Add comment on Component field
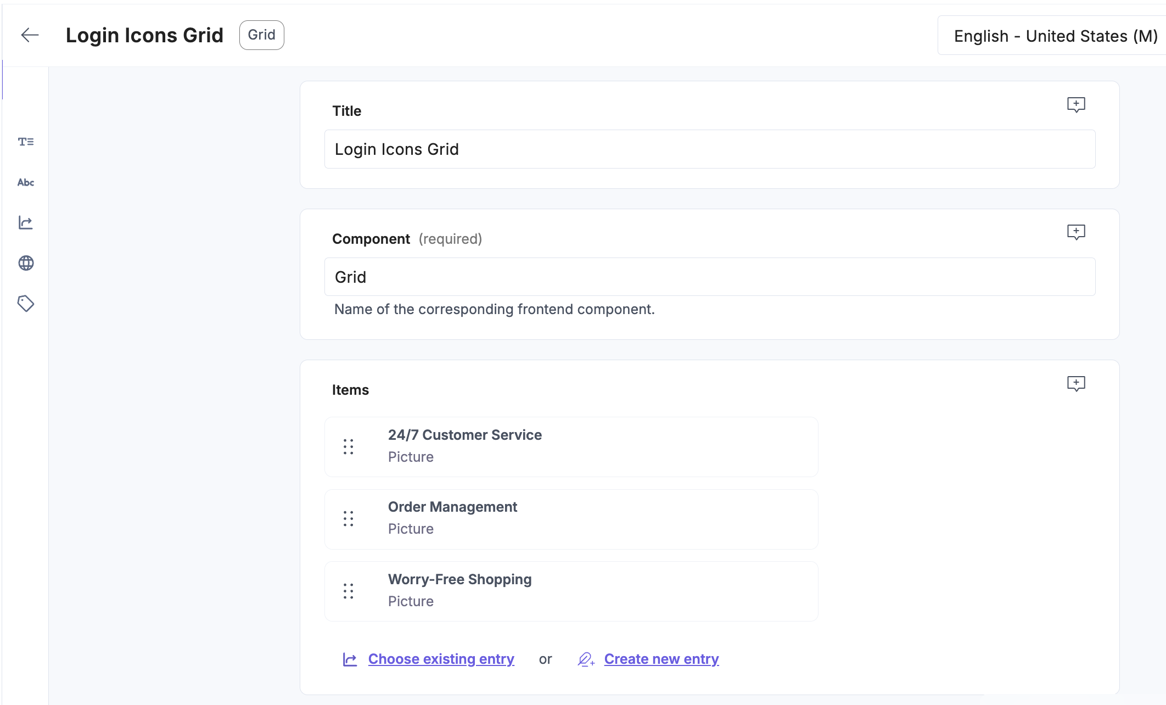The height and width of the screenshot is (705, 1166). pyautogui.click(x=1076, y=232)
